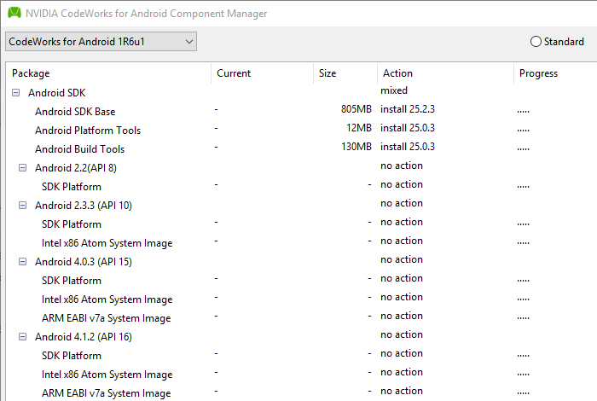Select Intel x86 Atom System Image under API 15
The height and width of the screenshot is (401, 597).
[107, 299]
